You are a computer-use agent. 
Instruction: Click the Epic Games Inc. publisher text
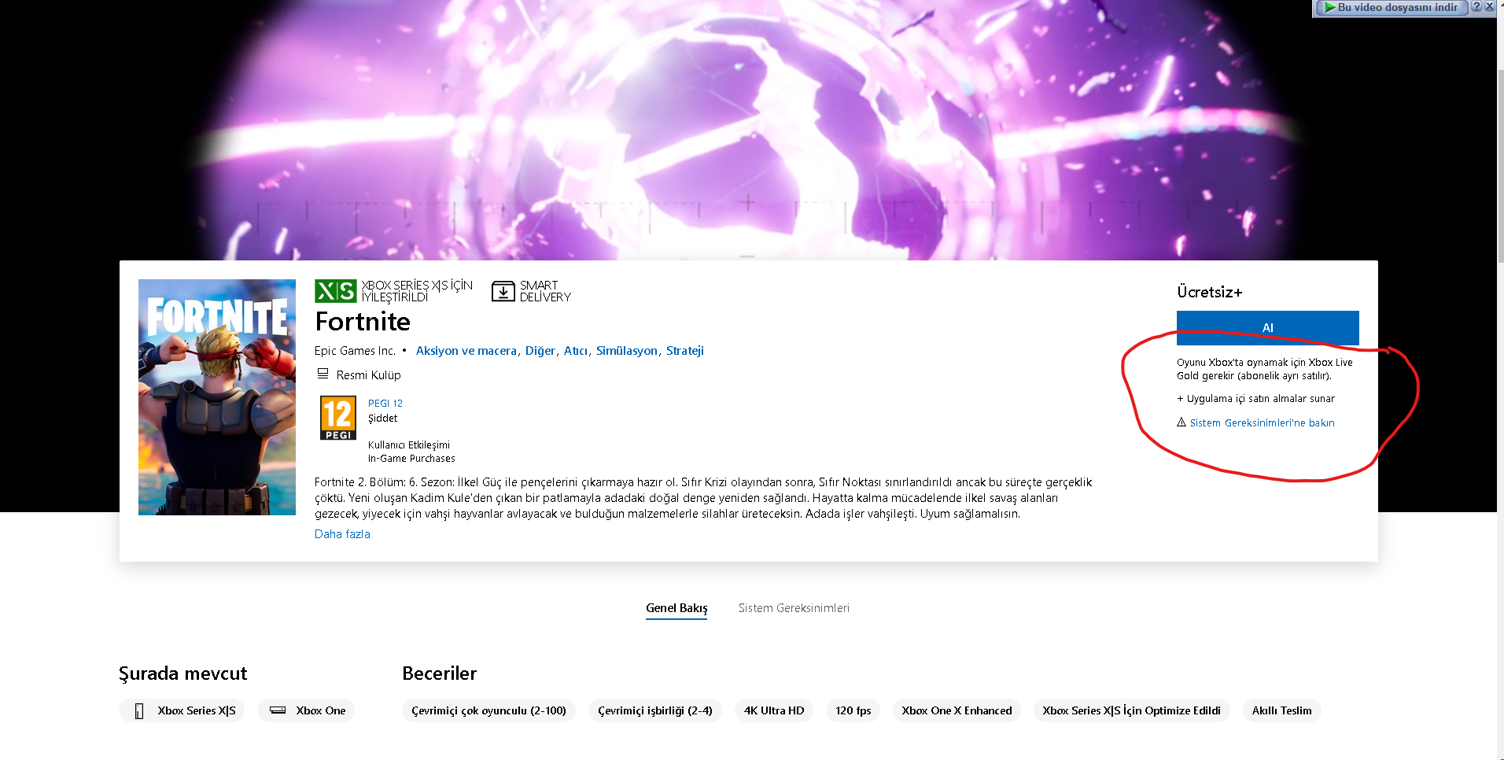(x=355, y=351)
